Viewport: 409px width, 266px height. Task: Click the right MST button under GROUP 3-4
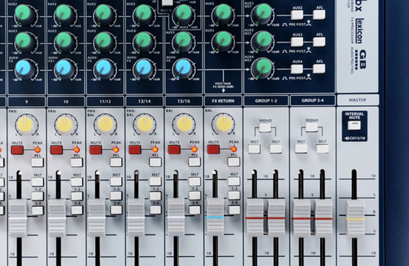point(322,149)
